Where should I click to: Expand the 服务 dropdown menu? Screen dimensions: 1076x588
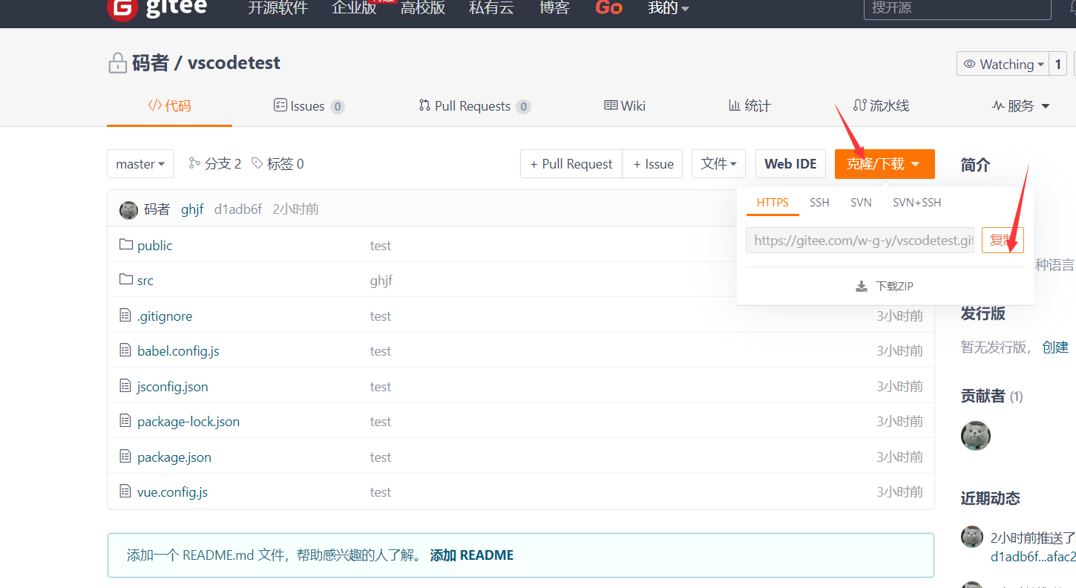(1021, 105)
